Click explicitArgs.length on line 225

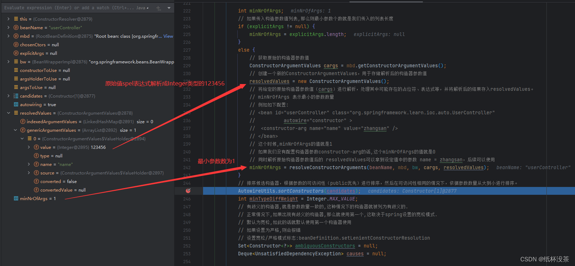pyautogui.click(x=316, y=35)
